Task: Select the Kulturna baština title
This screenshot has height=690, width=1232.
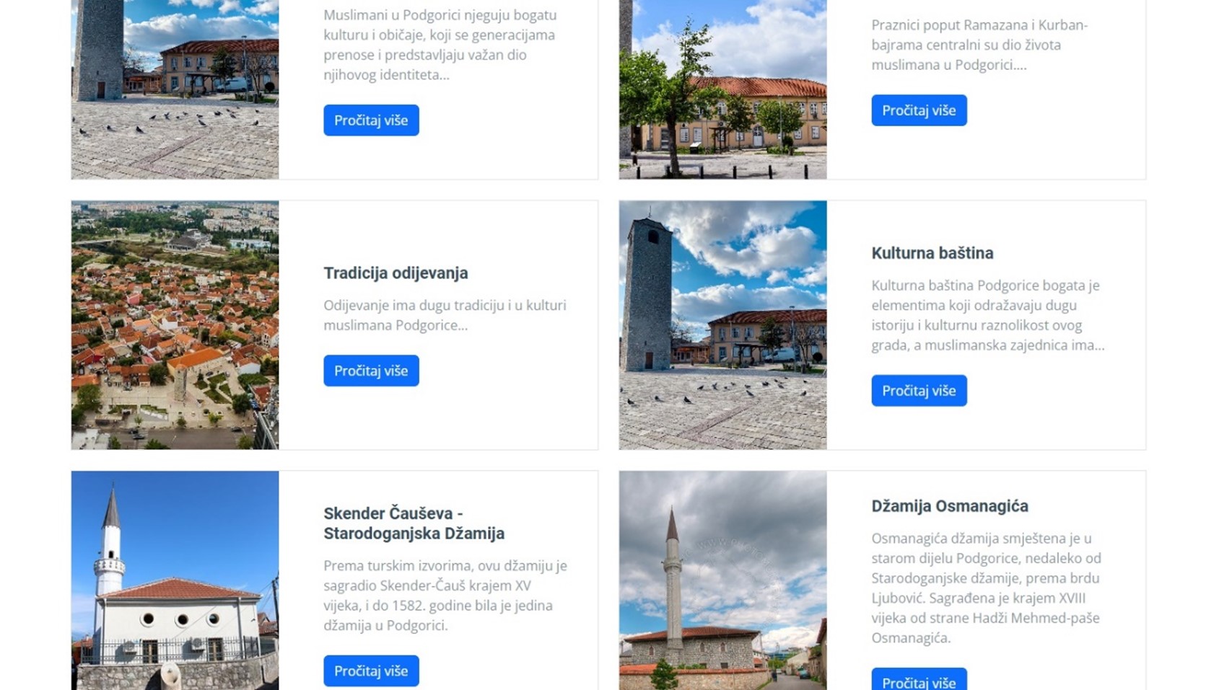Action: pyautogui.click(x=932, y=253)
